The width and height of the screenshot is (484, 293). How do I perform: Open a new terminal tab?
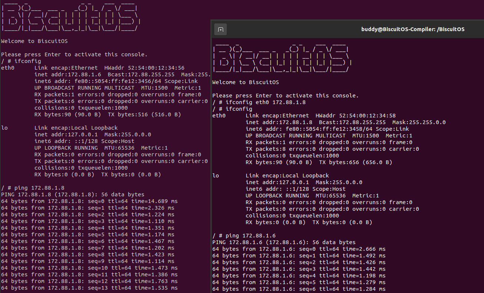(x=221, y=29)
